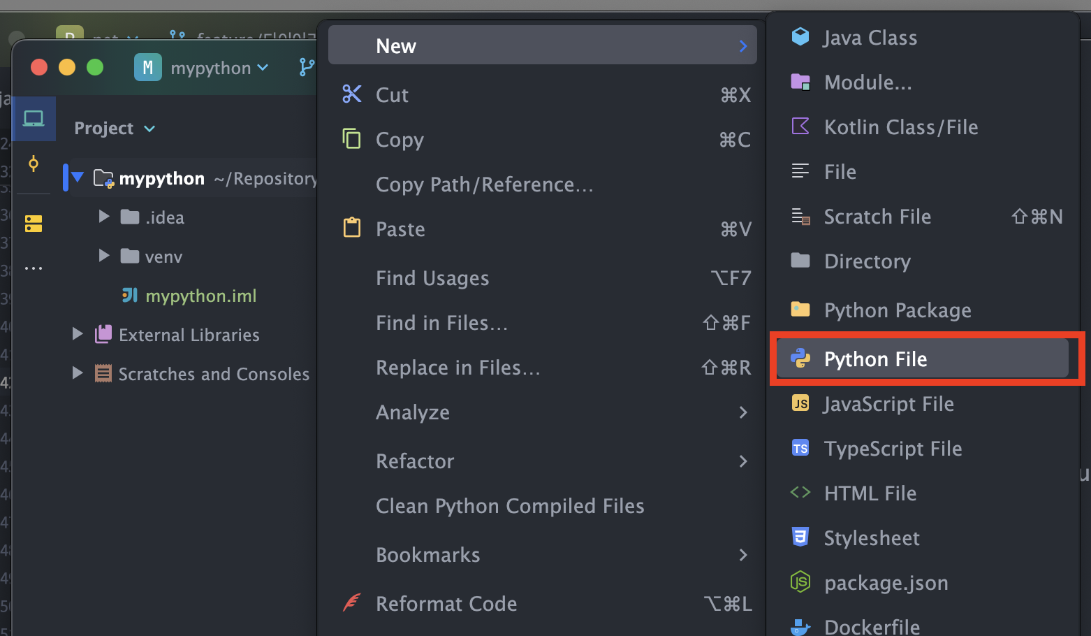Click the Kotlin Class/File icon

[x=800, y=126]
